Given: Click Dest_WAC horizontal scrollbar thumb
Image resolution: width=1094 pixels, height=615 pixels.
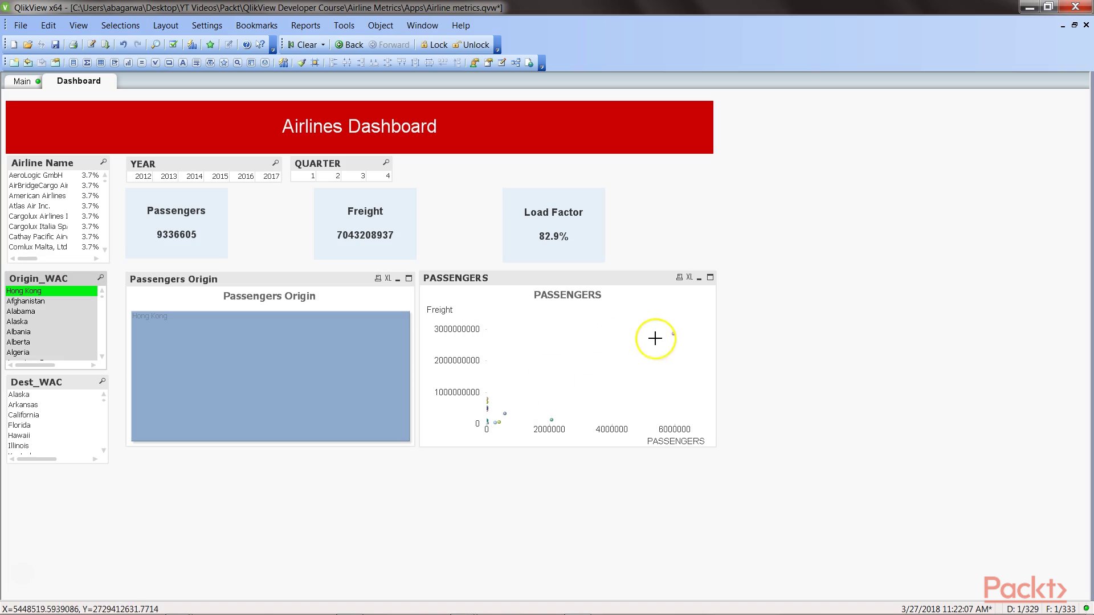Looking at the screenshot, I should (x=36, y=459).
